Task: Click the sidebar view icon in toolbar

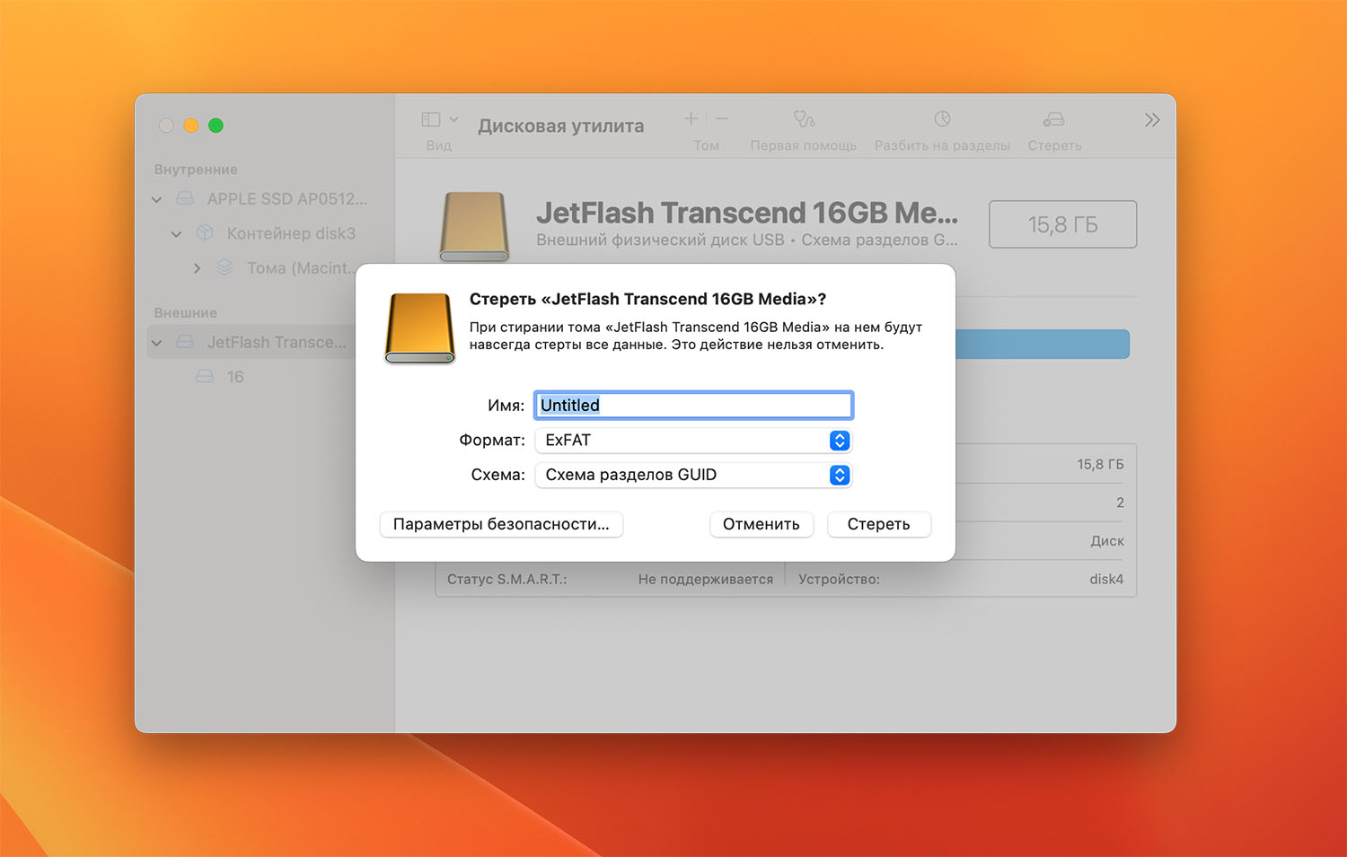Action: pyautogui.click(x=431, y=119)
